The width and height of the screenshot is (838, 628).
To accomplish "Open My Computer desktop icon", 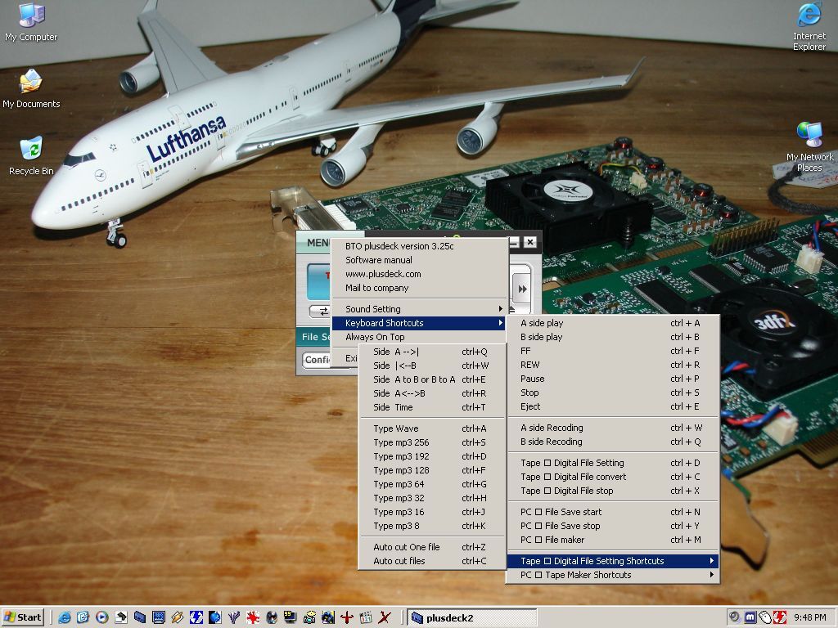I will coord(31,22).
